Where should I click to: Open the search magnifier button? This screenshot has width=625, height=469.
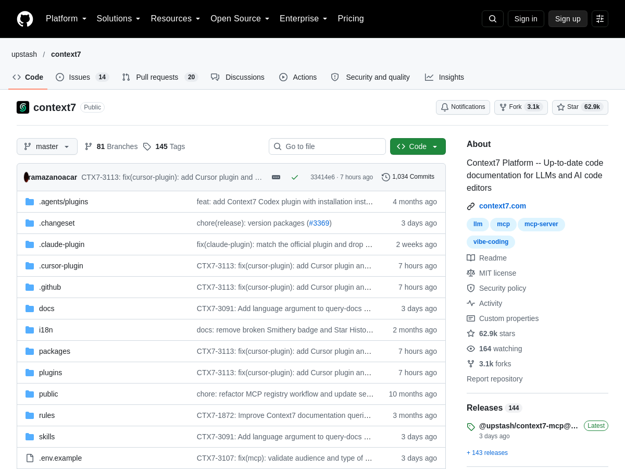(x=493, y=19)
